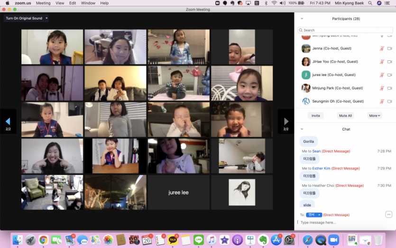Click camera icon next to JiHae Yoo
Screen dimensions: 396x248
(390, 61)
